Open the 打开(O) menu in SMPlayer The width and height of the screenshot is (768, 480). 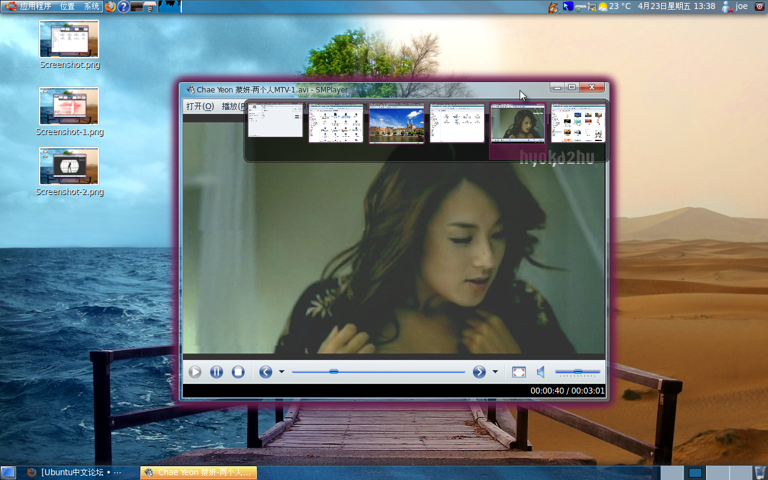tap(200, 106)
